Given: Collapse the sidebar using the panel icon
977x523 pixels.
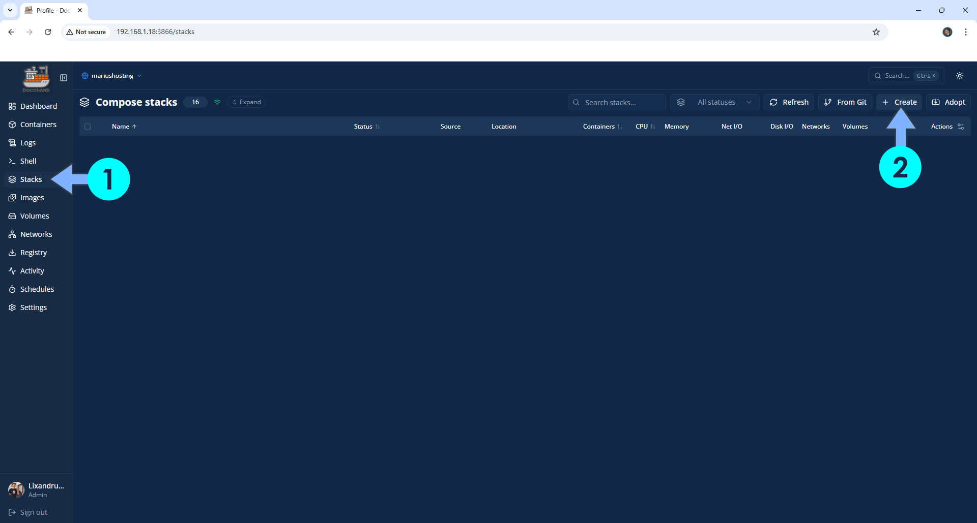Looking at the screenshot, I should [63, 78].
